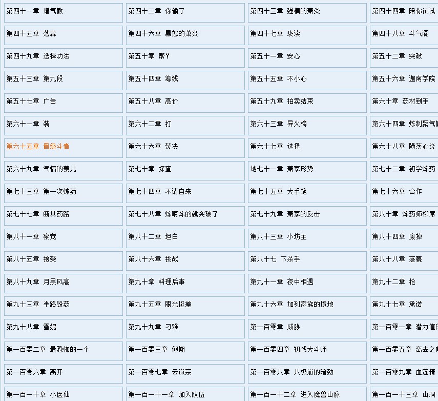Screen dimensions: 438x401
Task: Open chapter 第九十七章 承诺
Action: click(x=397, y=305)
